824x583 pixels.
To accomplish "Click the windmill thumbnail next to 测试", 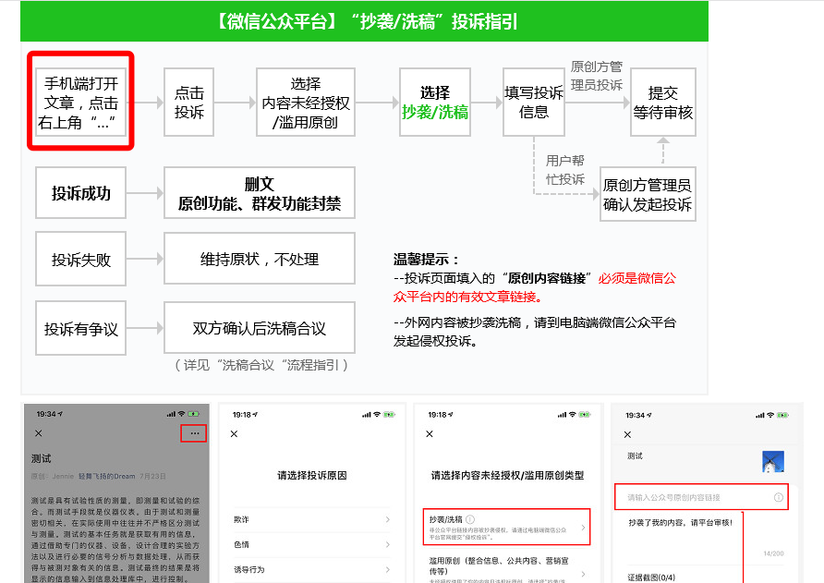I will 773,462.
